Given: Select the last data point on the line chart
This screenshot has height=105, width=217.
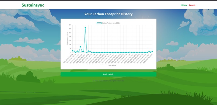Looking at the screenshot, I should (x=152, y=51).
